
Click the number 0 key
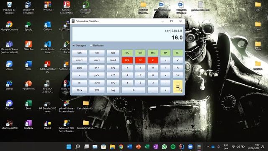134,90
